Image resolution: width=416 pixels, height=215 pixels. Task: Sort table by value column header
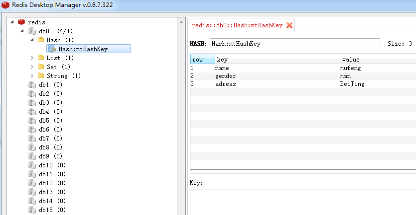click(x=378, y=59)
